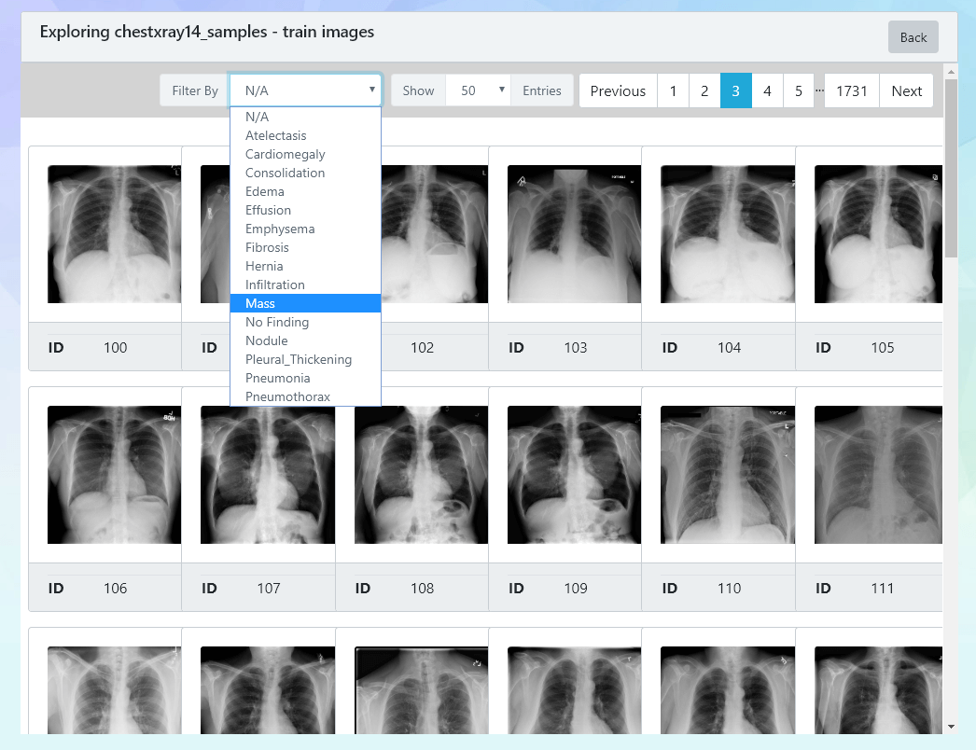Open chest X-ray thumbnail ID 100

[x=115, y=234]
